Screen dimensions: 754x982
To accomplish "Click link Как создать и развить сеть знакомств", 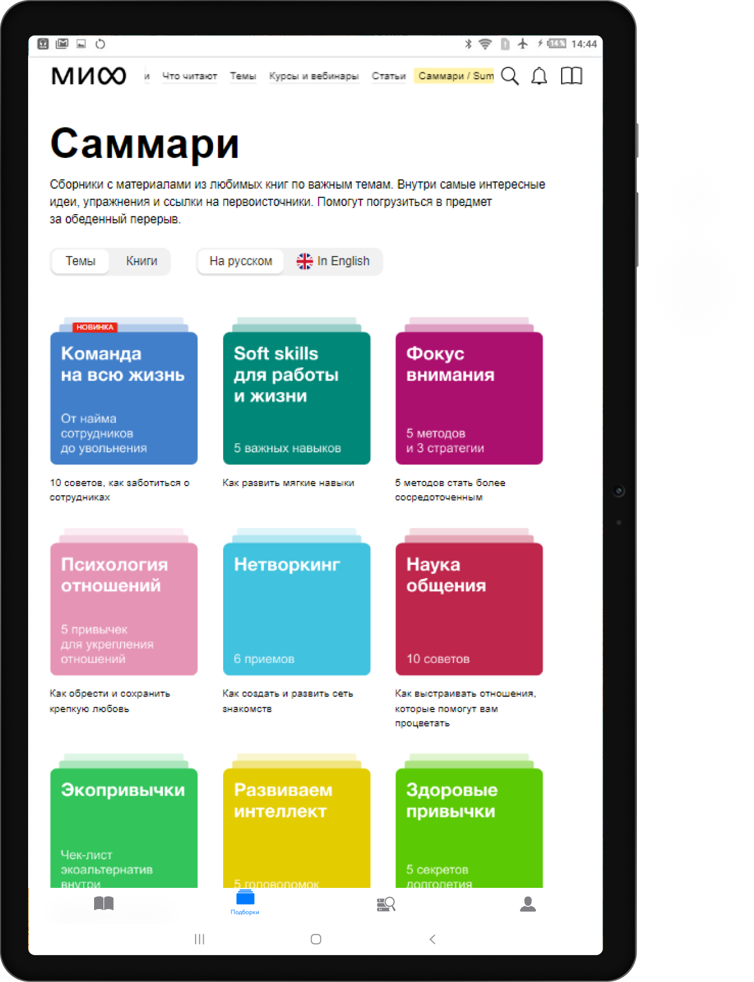I will [x=287, y=701].
